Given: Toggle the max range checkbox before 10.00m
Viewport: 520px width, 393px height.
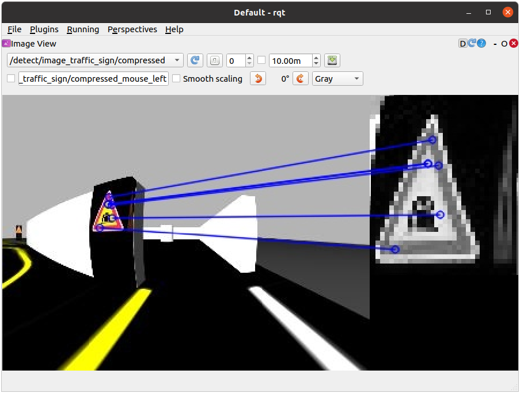Looking at the screenshot, I should (x=261, y=60).
